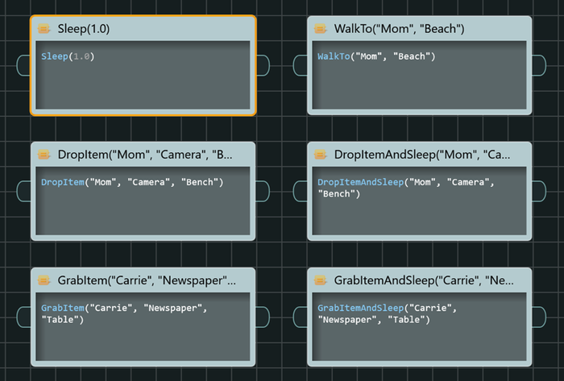The image size is (564, 381).
Task: Click the GrabItemAndSleep node's header icon
Action: 320,280
